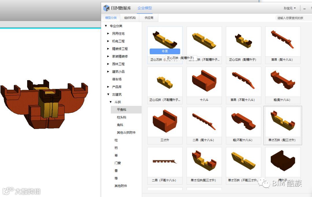Select the 平身科 category

point(126,110)
